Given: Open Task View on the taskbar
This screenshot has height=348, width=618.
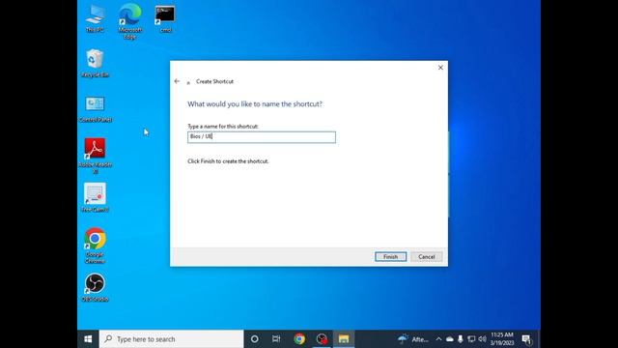Looking at the screenshot, I should tap(276, 339).
